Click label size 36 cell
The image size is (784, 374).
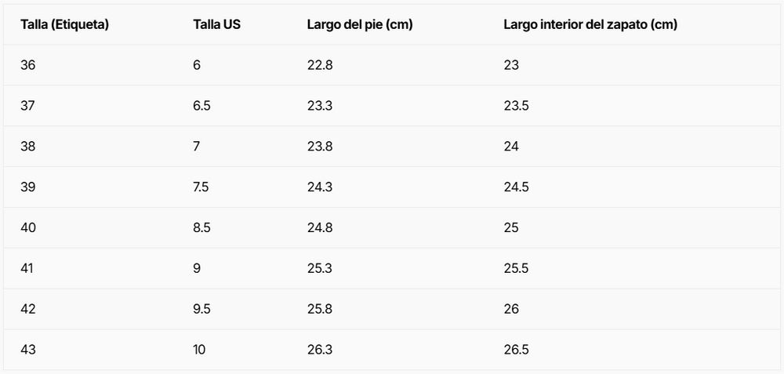point(28,65)
